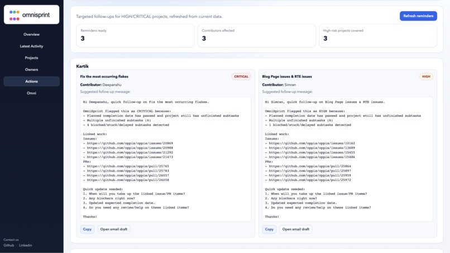Click issue URL ending in 13689
Image resolution: width=450 pixels, height=253 pixels.
coord(312,148)
